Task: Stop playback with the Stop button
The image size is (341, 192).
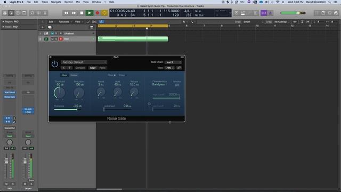Action: tap(82, 13)
